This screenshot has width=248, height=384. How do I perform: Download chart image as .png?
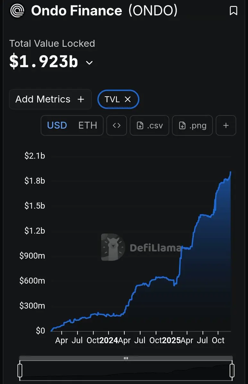[192, 125]
